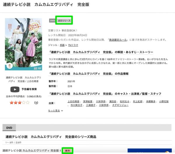Open cast member 村上虹郎 link
Viewport: 175px width, 154px height.
point(138,101)
